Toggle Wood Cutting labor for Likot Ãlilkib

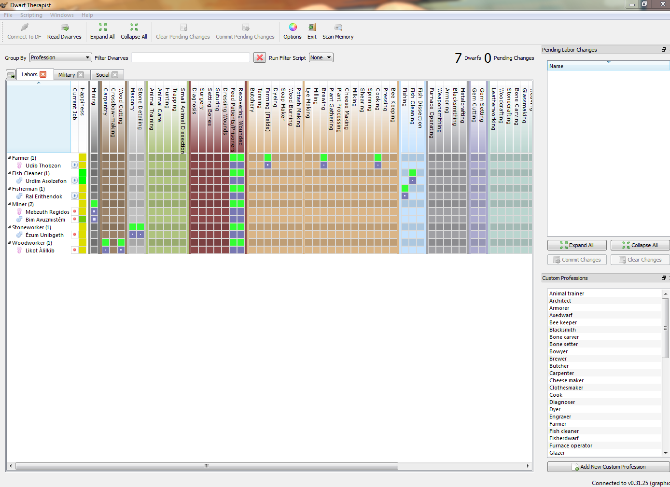tap(121, 250)
